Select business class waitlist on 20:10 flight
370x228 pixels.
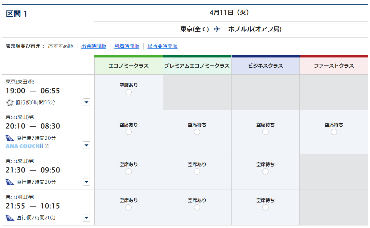point(265,132)
